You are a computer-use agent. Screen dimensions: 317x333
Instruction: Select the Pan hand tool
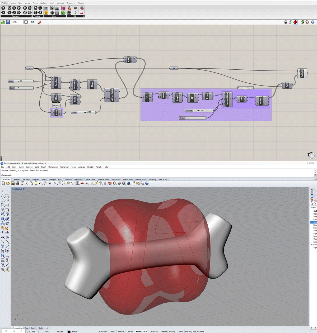[x=45, y=183]
